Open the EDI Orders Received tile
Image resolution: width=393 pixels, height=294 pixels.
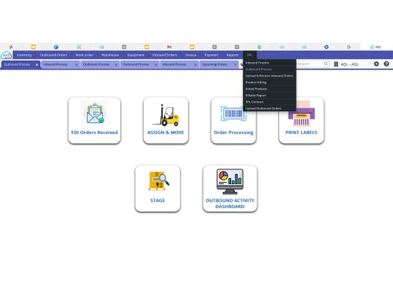[94, 120]
